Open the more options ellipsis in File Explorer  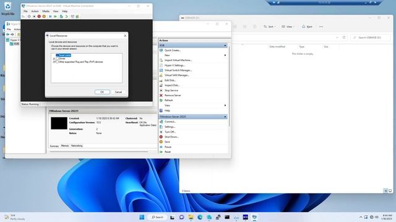tap(321, 27)
